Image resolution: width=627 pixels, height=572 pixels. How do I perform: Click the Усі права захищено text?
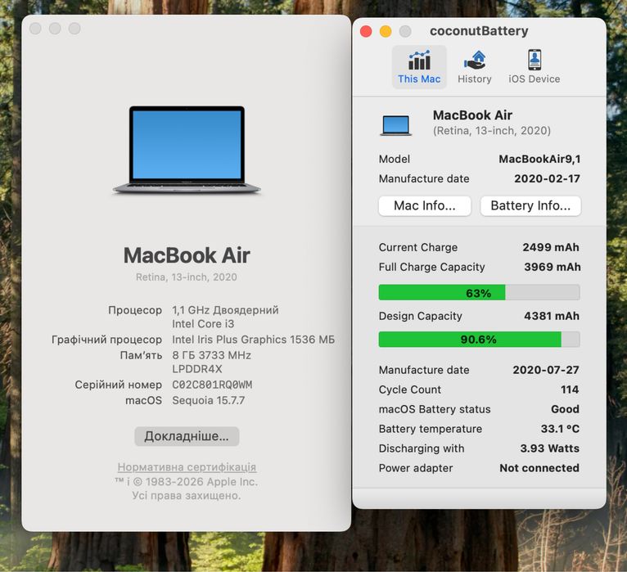point(187,496)
